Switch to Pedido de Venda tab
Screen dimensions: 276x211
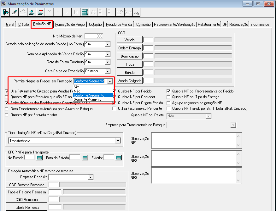pos(119,25)
